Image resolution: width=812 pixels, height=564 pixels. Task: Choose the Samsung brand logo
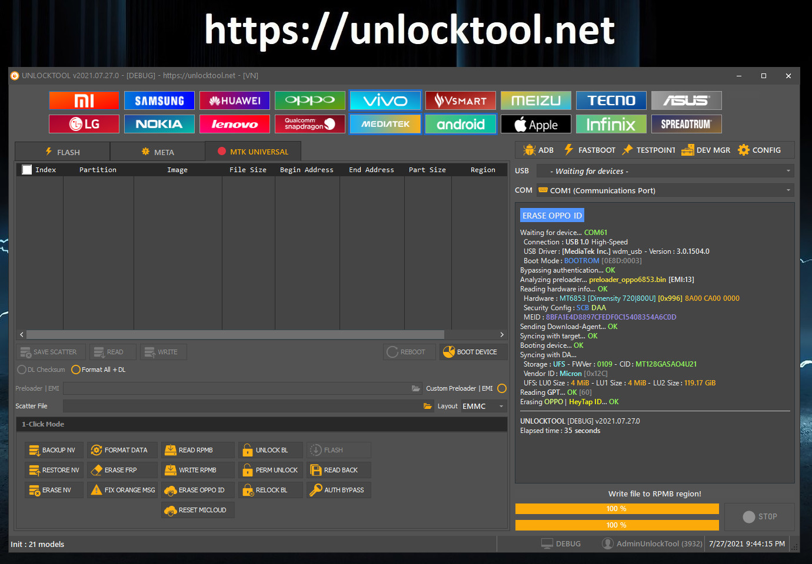(x=159, y=100)
